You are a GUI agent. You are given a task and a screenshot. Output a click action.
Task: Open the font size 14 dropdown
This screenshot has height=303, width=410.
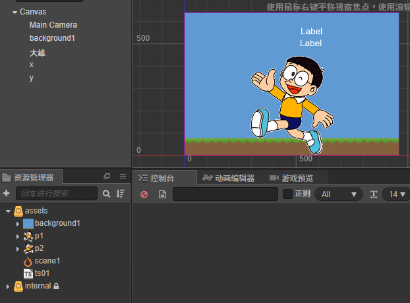(x=396, y=194)
